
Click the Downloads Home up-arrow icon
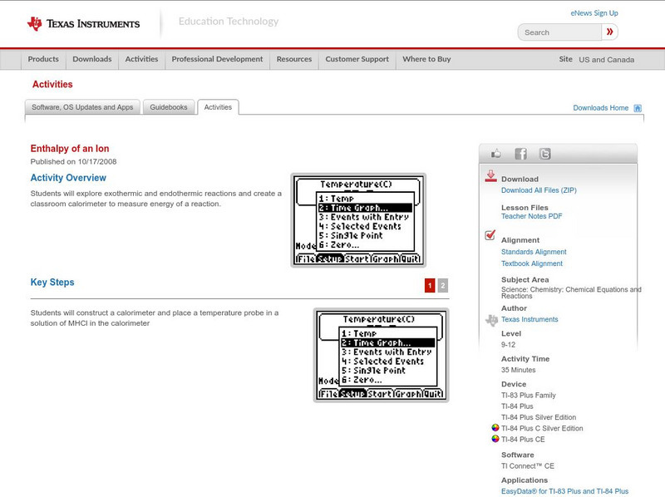[x=637, y=108]
